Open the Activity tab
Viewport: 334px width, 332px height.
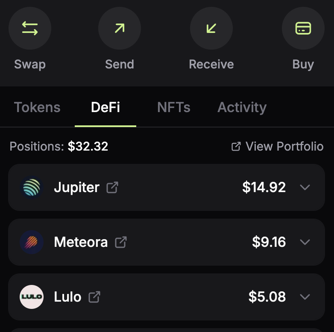[242, 107]
